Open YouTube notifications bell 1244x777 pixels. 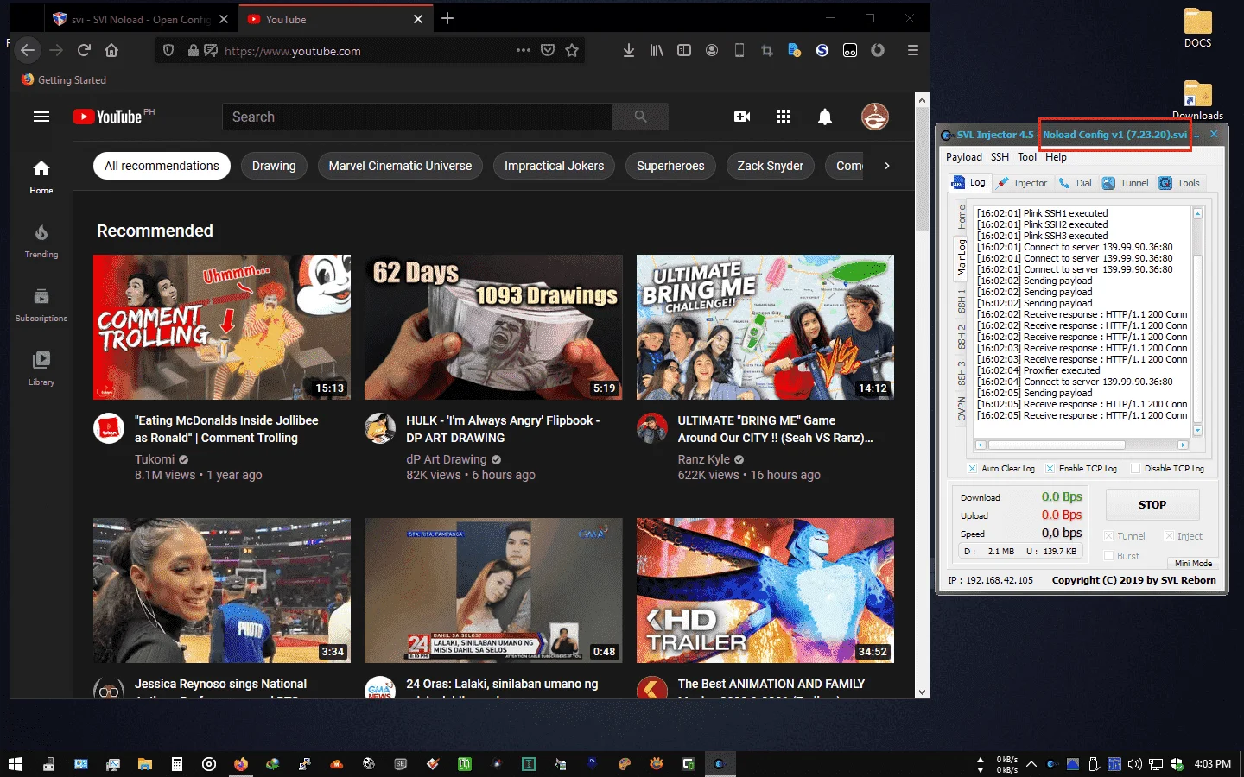pyautogui.click(x=825, y=117)
